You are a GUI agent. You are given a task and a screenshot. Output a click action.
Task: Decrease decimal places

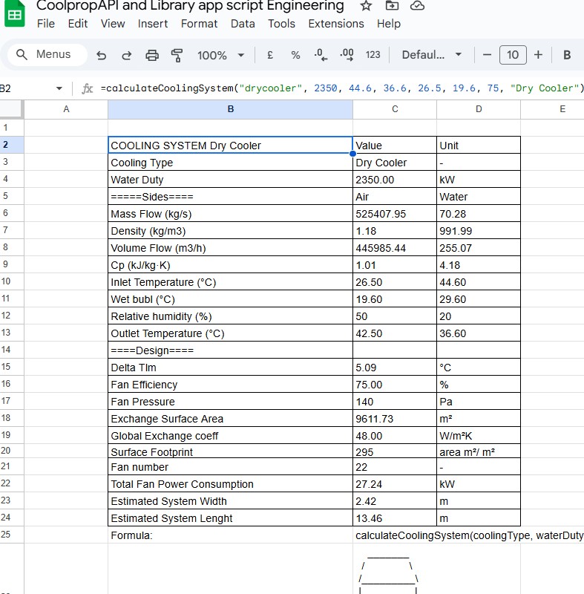pos(321,55)
